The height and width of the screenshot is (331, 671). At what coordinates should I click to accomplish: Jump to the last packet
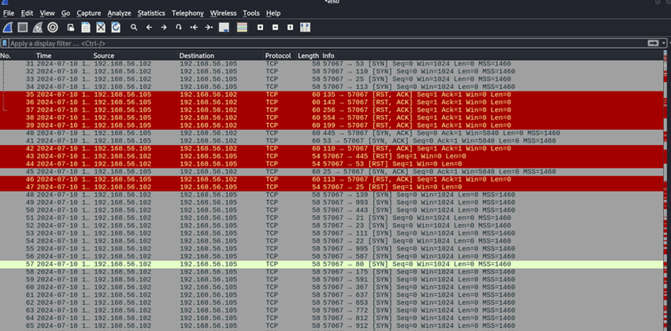[209, 28]
